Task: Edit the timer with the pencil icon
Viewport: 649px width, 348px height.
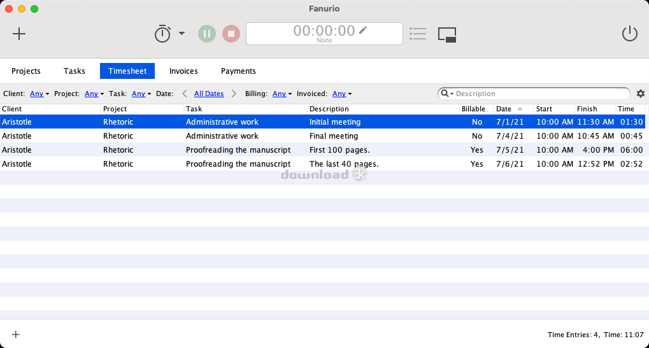Action: point(363,30)
